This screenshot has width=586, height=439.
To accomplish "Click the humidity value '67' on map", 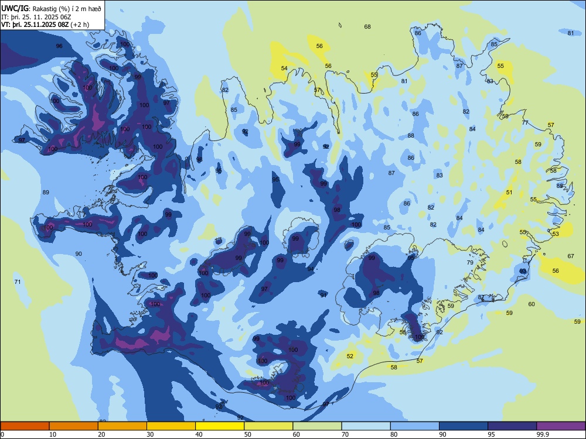I will 571,256.
